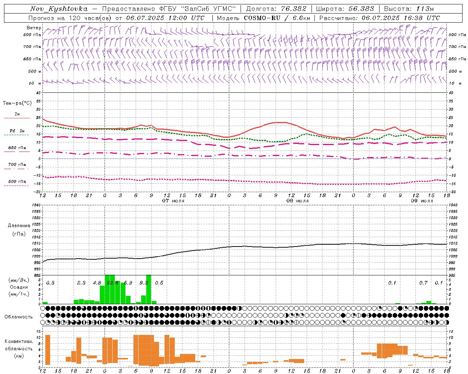Click forecast start time 06.07.2025 12:00 UTC
The height and width of the screenshot is (374, 468).
pyautogui.click(x=165, y=18)
